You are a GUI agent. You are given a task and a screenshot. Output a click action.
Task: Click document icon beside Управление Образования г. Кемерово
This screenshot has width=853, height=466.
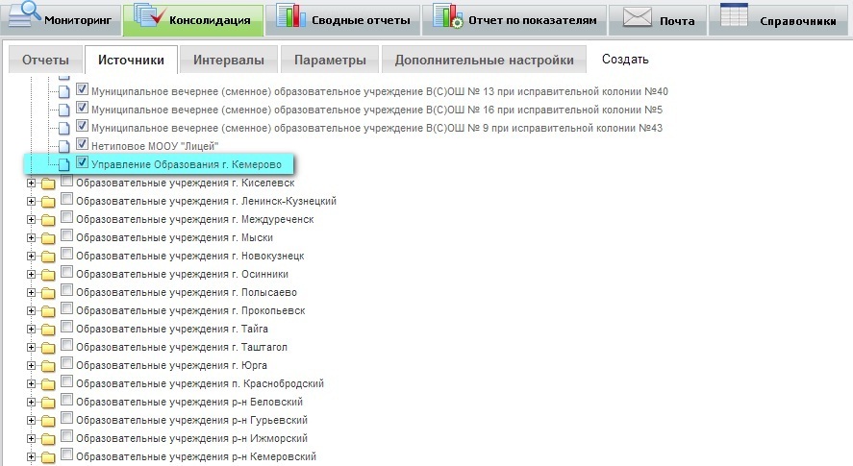(64, 164)
